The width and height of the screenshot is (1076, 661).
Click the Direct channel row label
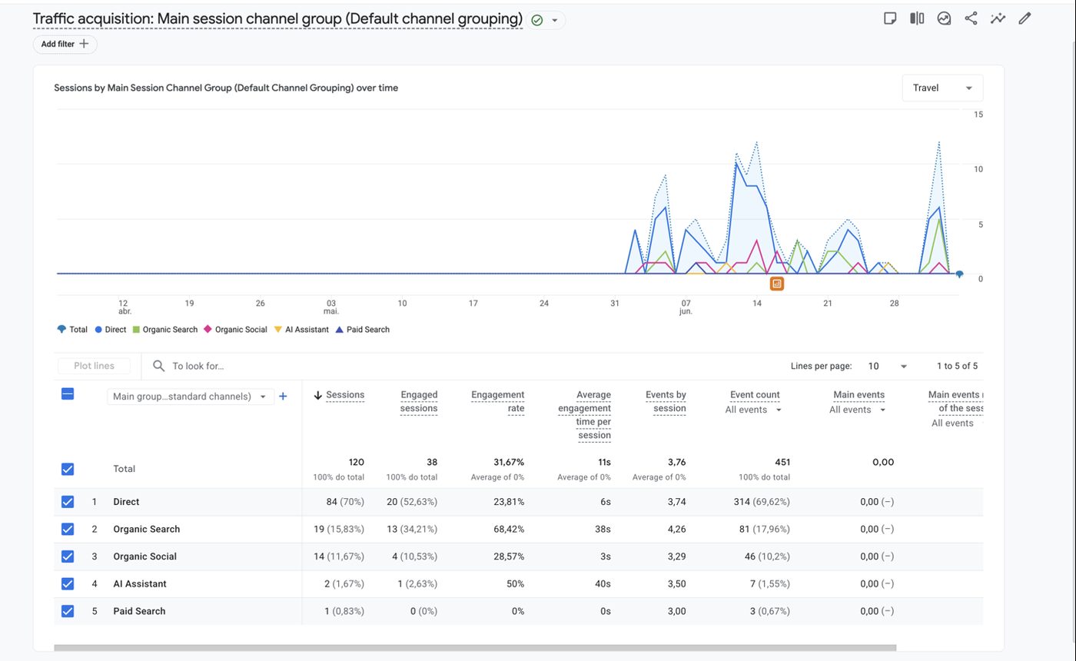point(126,502)
